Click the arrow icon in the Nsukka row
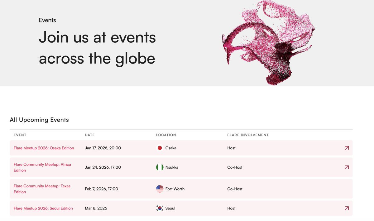The height and width of the screenshot is (221, 374). point(347,167)
